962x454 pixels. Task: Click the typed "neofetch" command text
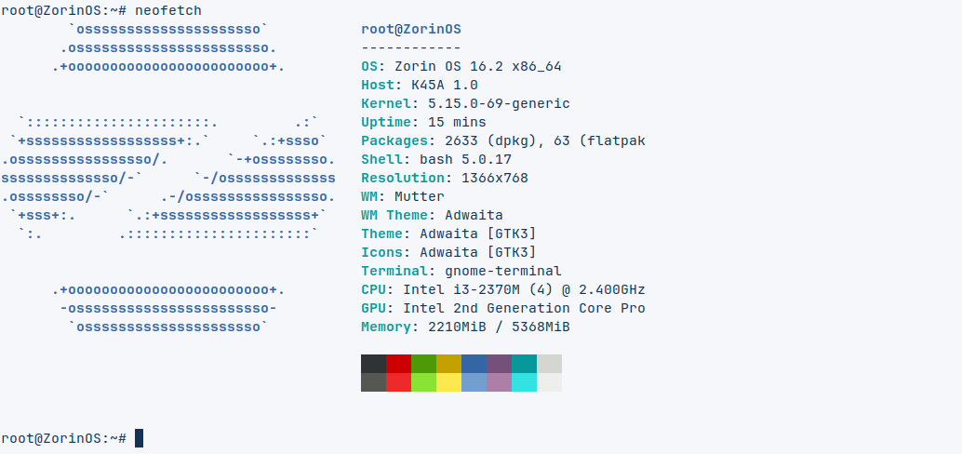pos(168,11)
